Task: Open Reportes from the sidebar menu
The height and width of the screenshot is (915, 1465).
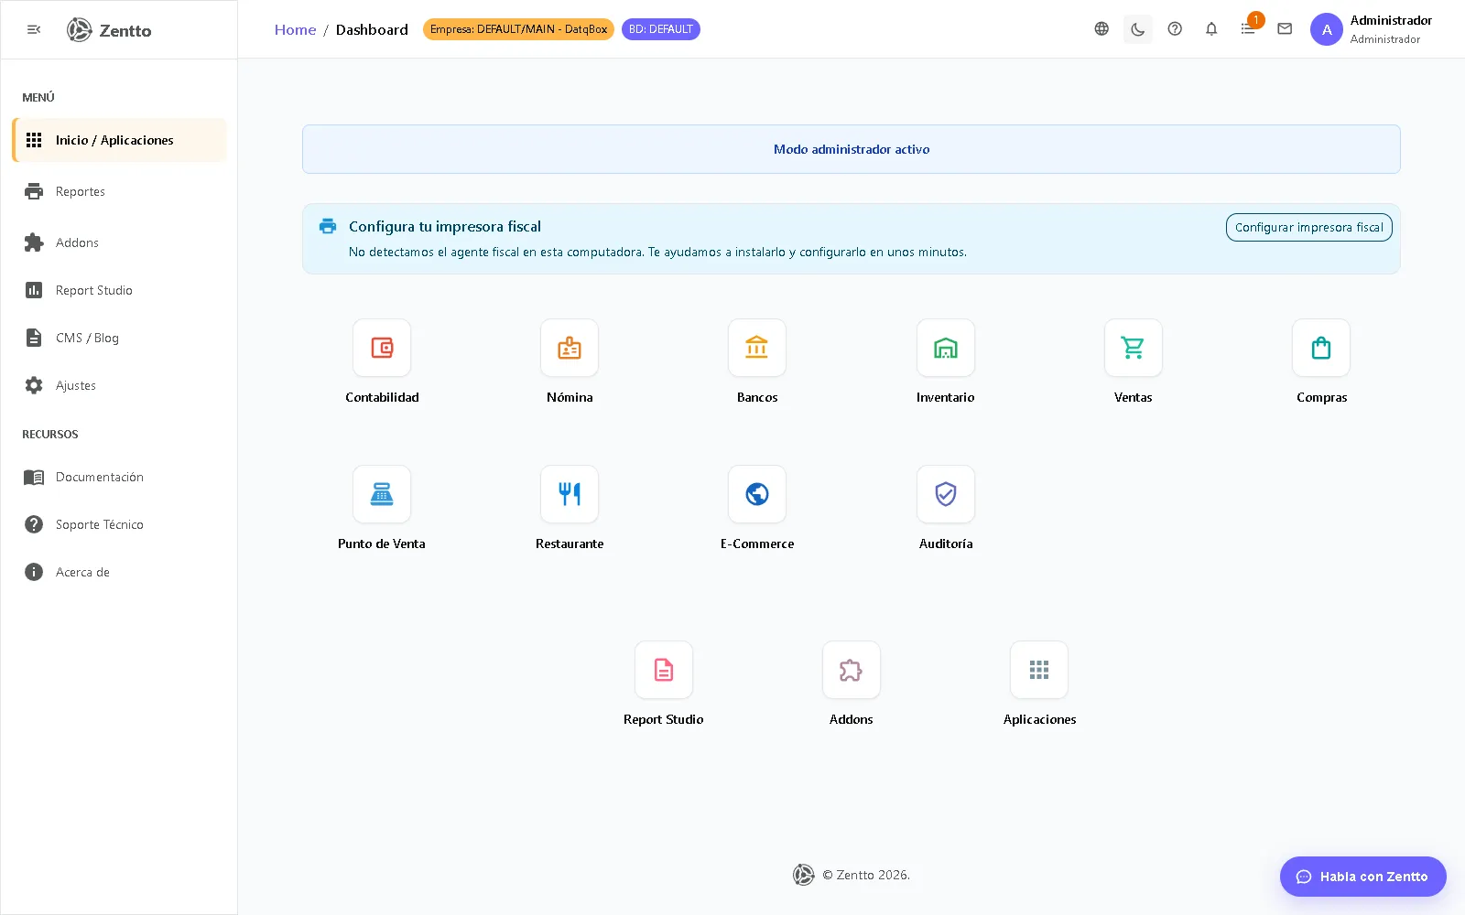Action: click(119, 191)
